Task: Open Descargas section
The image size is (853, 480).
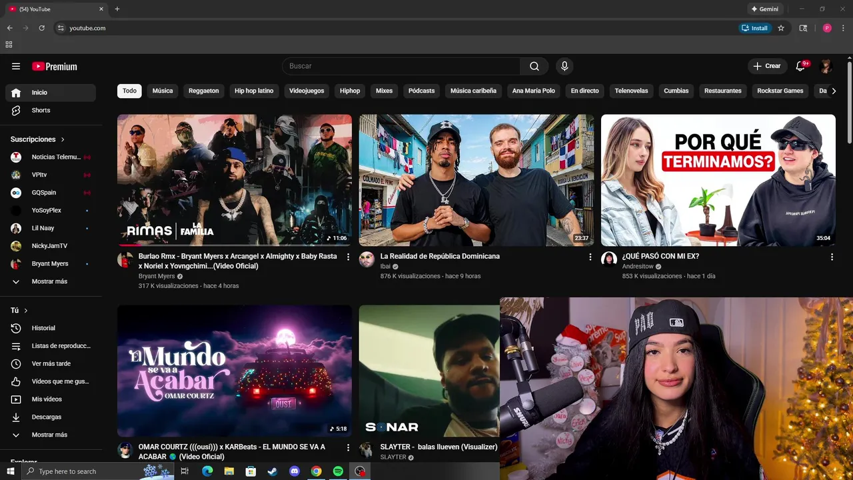Action: 51,417
